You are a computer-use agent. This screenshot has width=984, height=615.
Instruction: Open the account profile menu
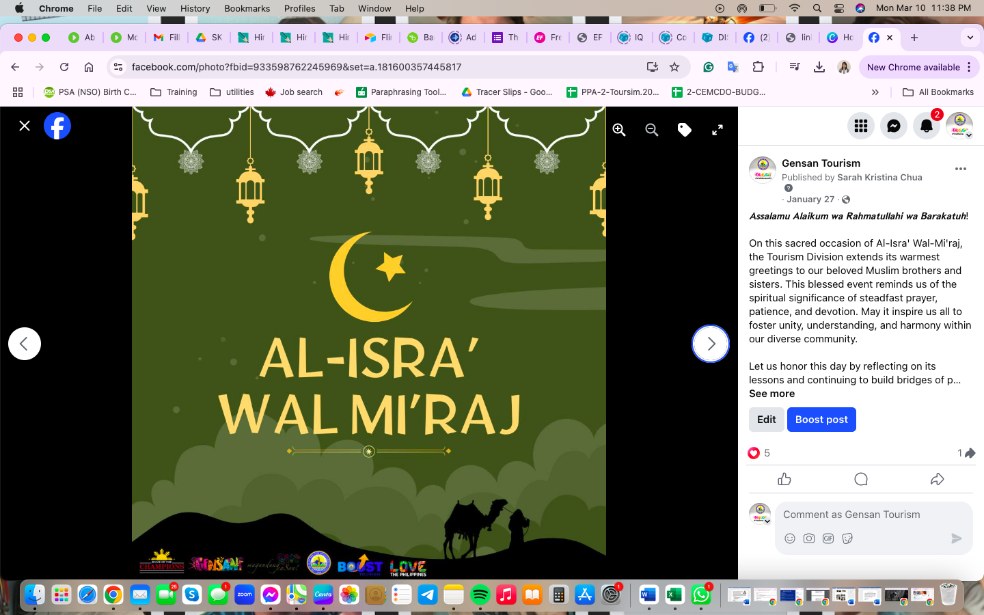[959, 126]
